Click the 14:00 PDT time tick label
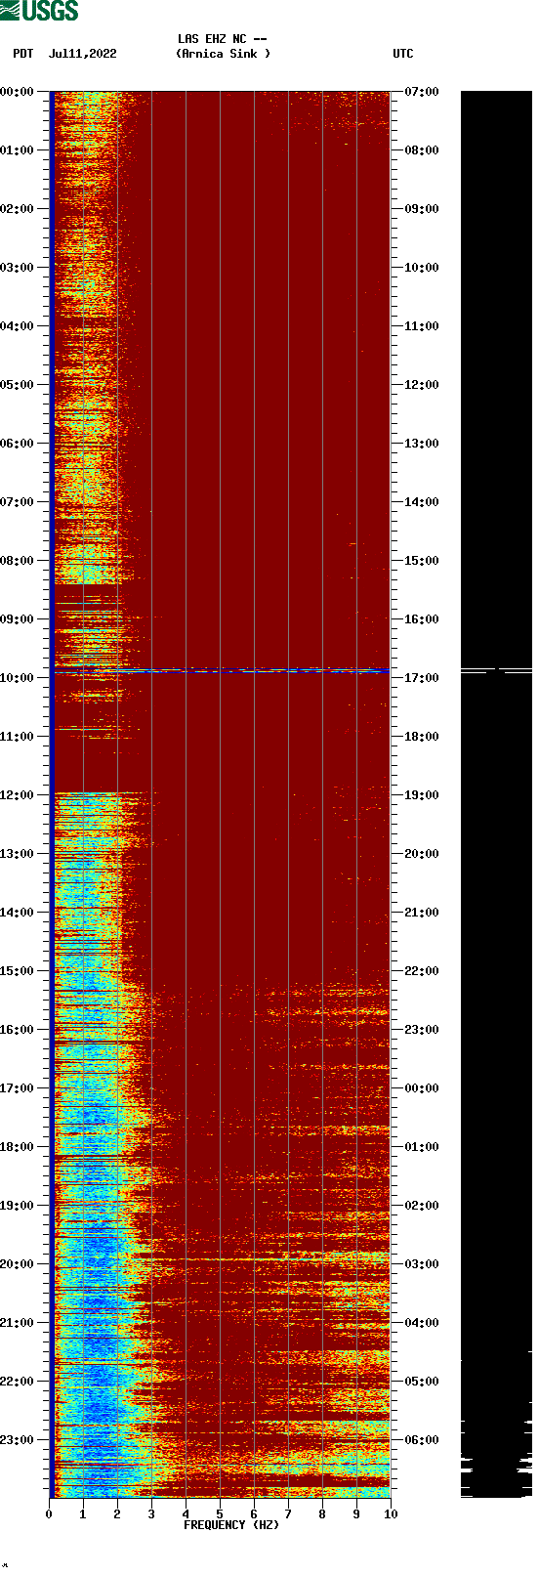The image size is (539, 1576). (18, 913)
